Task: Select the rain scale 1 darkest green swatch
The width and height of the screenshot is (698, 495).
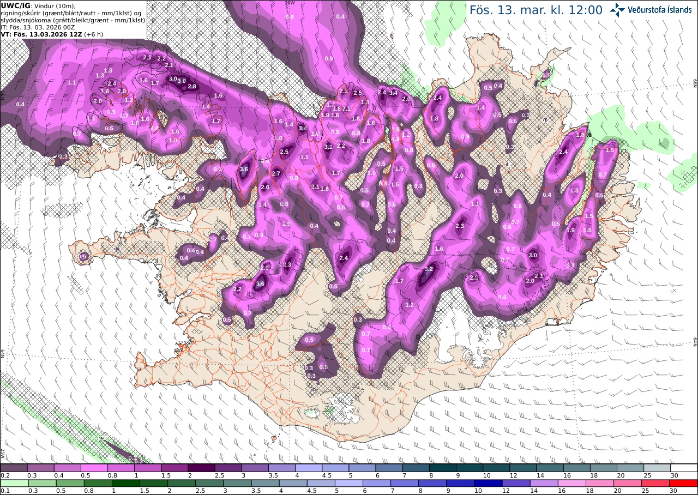Action: [x=125, y=483]
